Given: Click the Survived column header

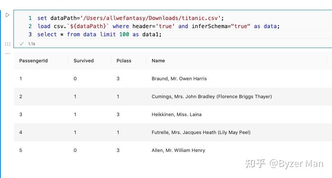Looking at the screenshot, I should pyautogui.click(x=83, y=61).
